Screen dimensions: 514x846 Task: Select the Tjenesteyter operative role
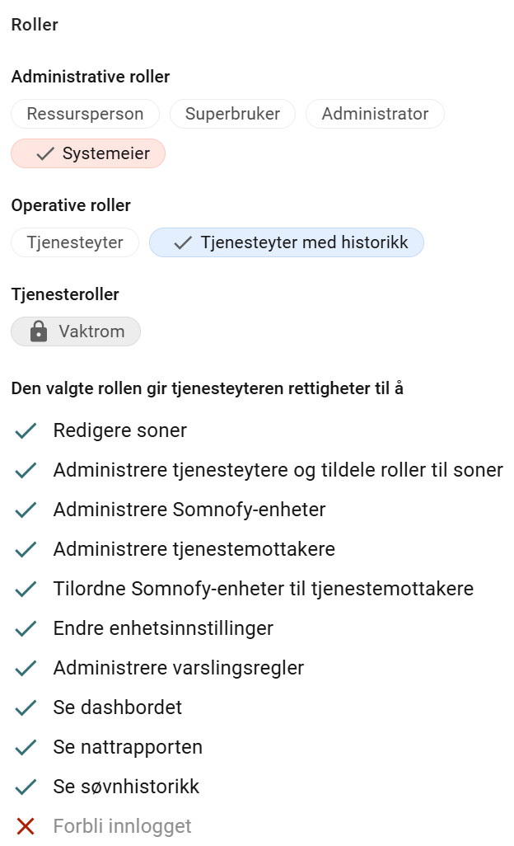pyautogui.click(x=75, y=242)
